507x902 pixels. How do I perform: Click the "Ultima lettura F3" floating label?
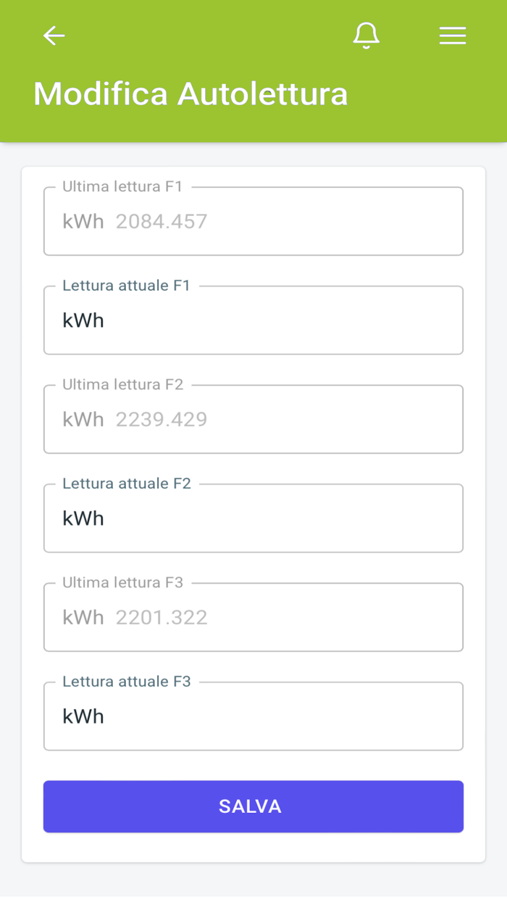pos(123,583)
